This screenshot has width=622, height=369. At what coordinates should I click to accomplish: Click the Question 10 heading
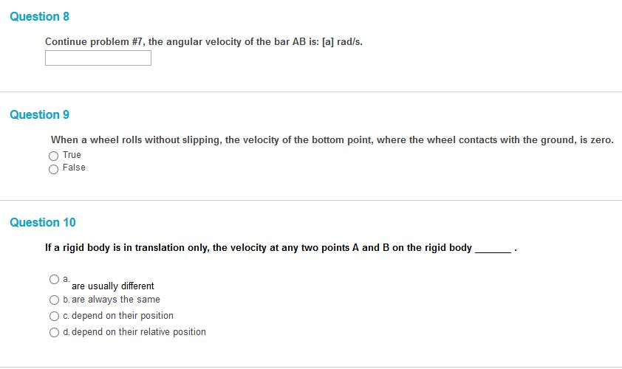click(43, 222)
